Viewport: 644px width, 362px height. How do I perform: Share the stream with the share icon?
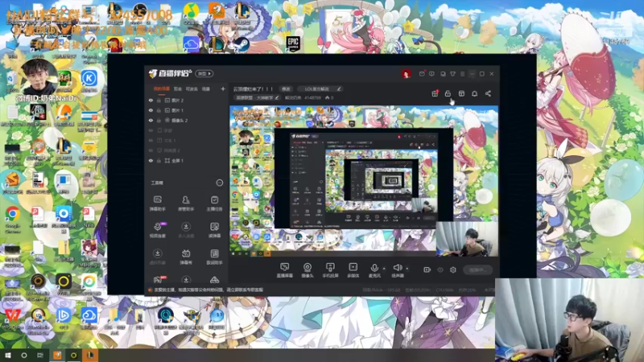point(488,93)
